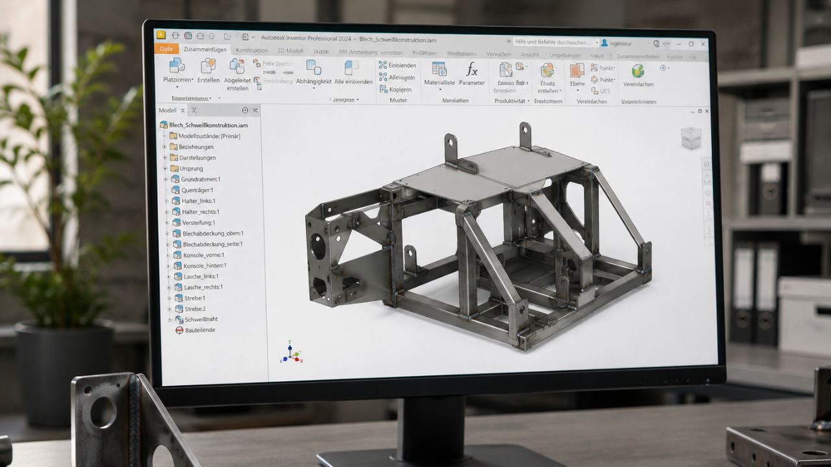Open the 3D-Modell ribbon tab
This screenshot has height=467, width=831.
[x=290, y=51]
